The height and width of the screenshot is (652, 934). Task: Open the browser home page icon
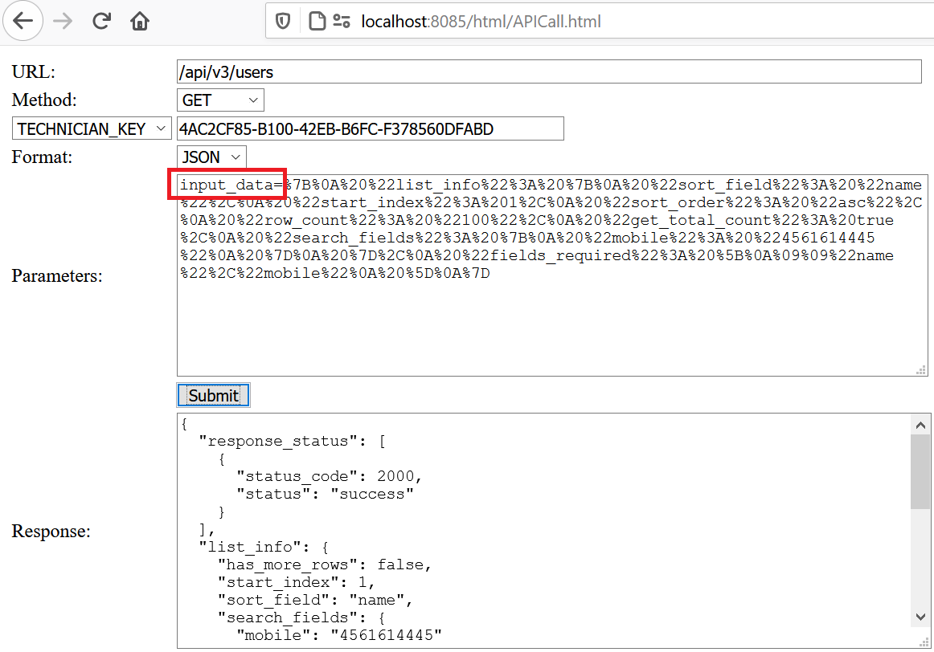[140, 22]
